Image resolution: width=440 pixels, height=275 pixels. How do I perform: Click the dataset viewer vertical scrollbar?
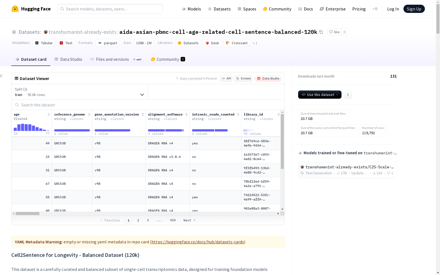tap(282, 141)
